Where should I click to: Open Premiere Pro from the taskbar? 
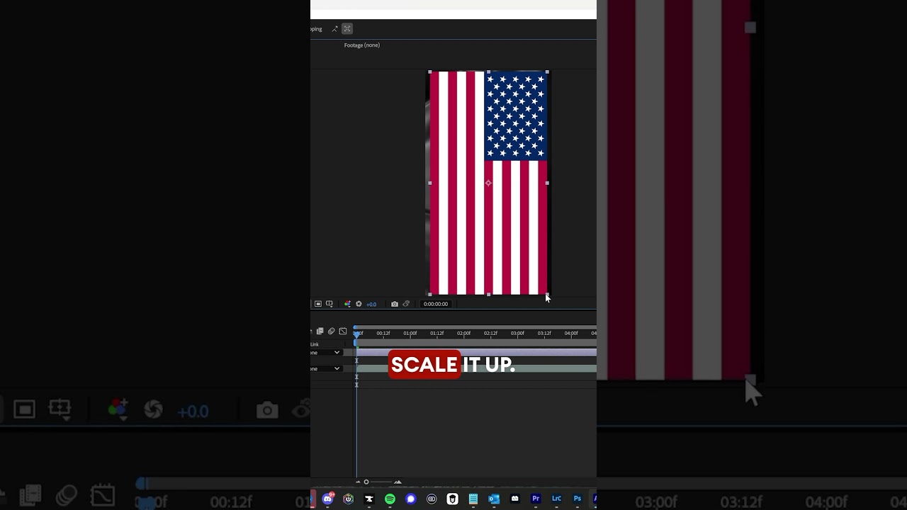pos(536,499)
